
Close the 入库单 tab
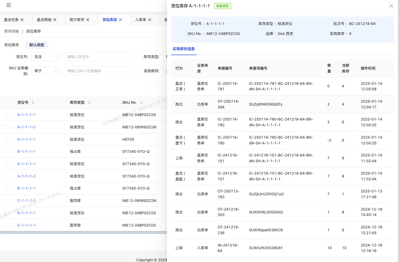[150, 20]
